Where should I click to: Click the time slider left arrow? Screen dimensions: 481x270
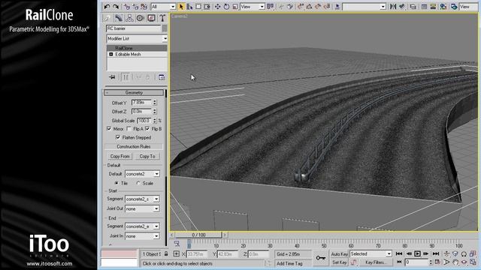coord(172,235)
